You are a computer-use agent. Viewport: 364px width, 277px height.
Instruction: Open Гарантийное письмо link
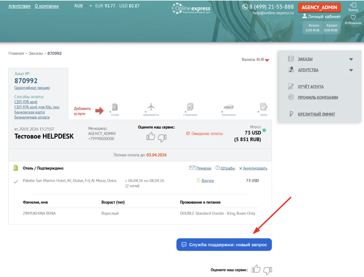32,88
